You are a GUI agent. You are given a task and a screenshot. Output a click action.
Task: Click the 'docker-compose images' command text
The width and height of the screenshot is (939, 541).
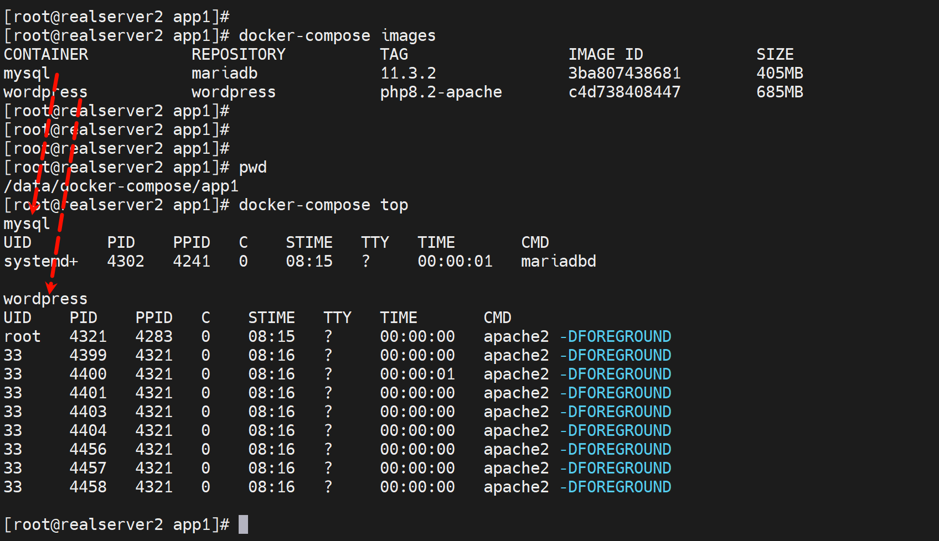pos(337,36)
